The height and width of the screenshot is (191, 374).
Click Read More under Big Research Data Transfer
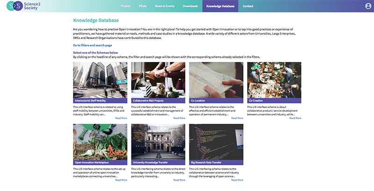(x=237, y=180)
